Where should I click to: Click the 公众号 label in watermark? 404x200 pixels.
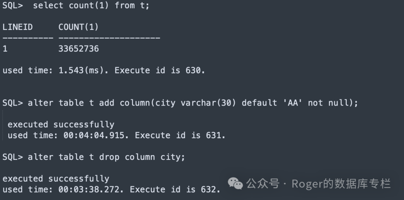tap(263, 184)
